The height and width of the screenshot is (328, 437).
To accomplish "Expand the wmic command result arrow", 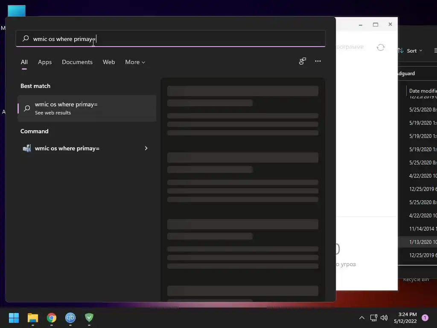I will tap(146, 148).
